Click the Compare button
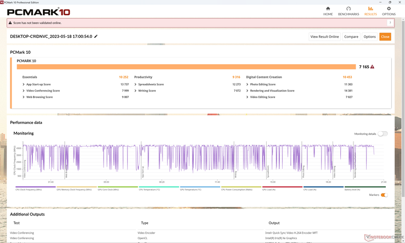Screen dimensions: 405x243 click(351, 37)
